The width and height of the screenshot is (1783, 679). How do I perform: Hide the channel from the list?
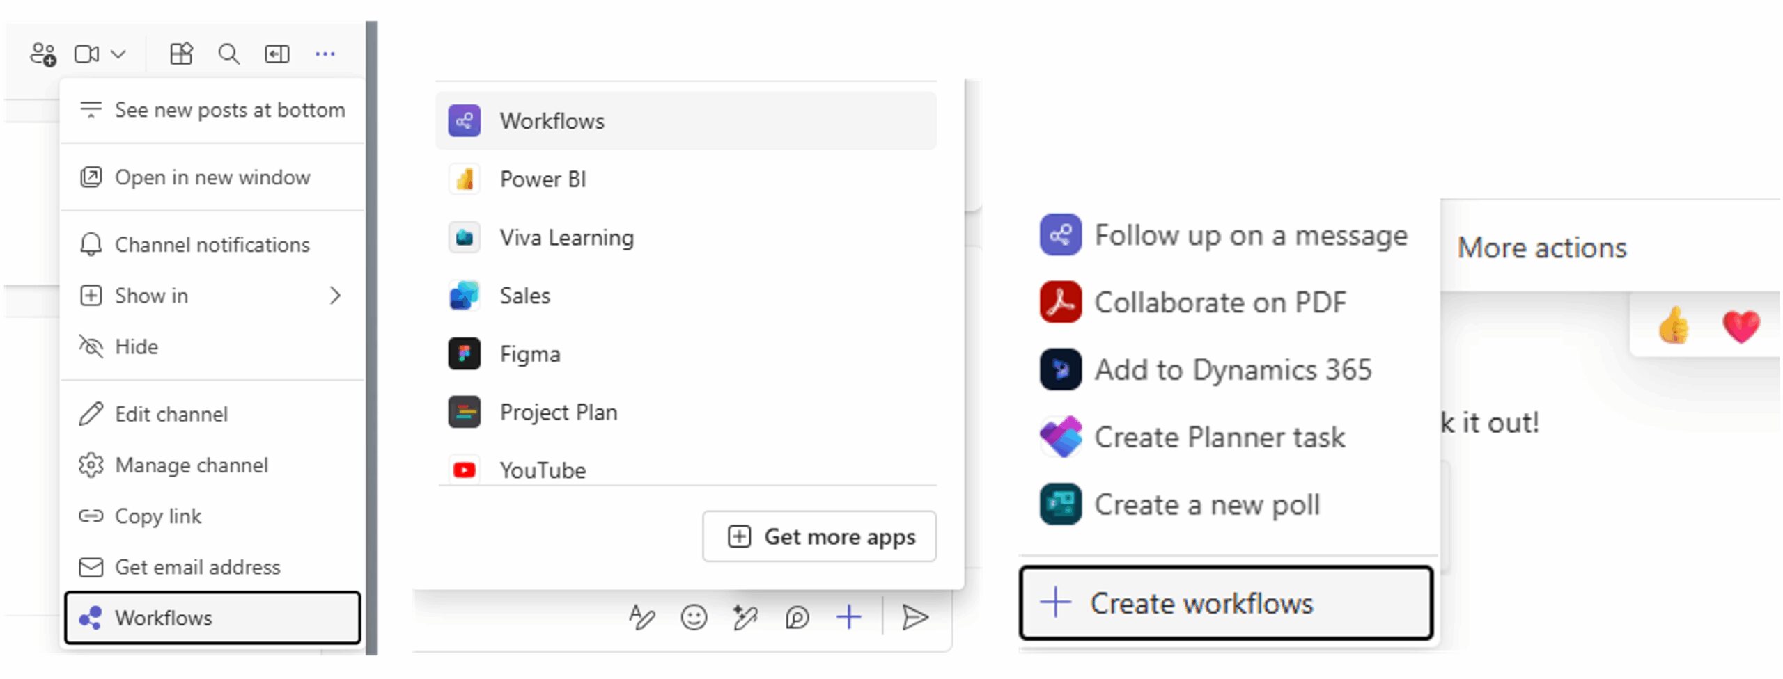pyautogui.click(x=137, y=346)
